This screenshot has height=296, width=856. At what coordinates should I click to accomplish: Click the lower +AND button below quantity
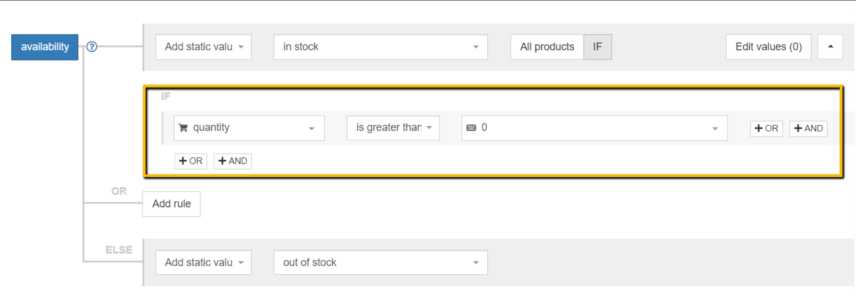(x=232, y=161)
